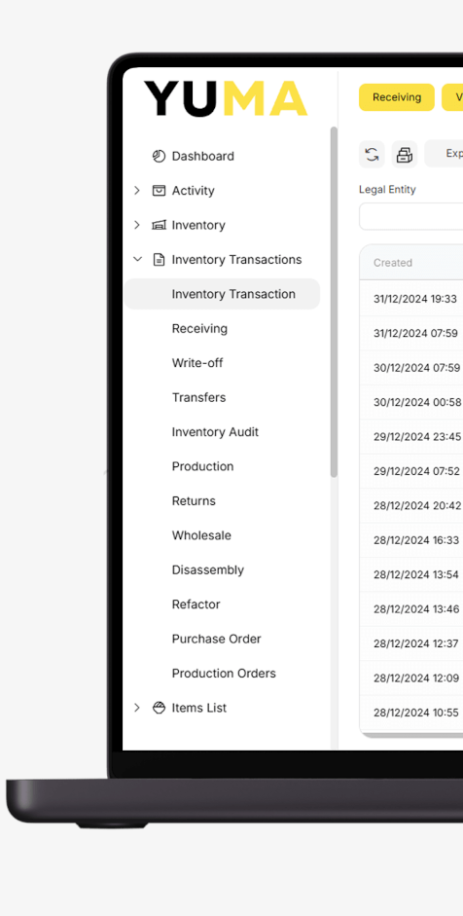Select row created 28/12/2024 20:42
This screenshot has height=916, width=463.
411,505
